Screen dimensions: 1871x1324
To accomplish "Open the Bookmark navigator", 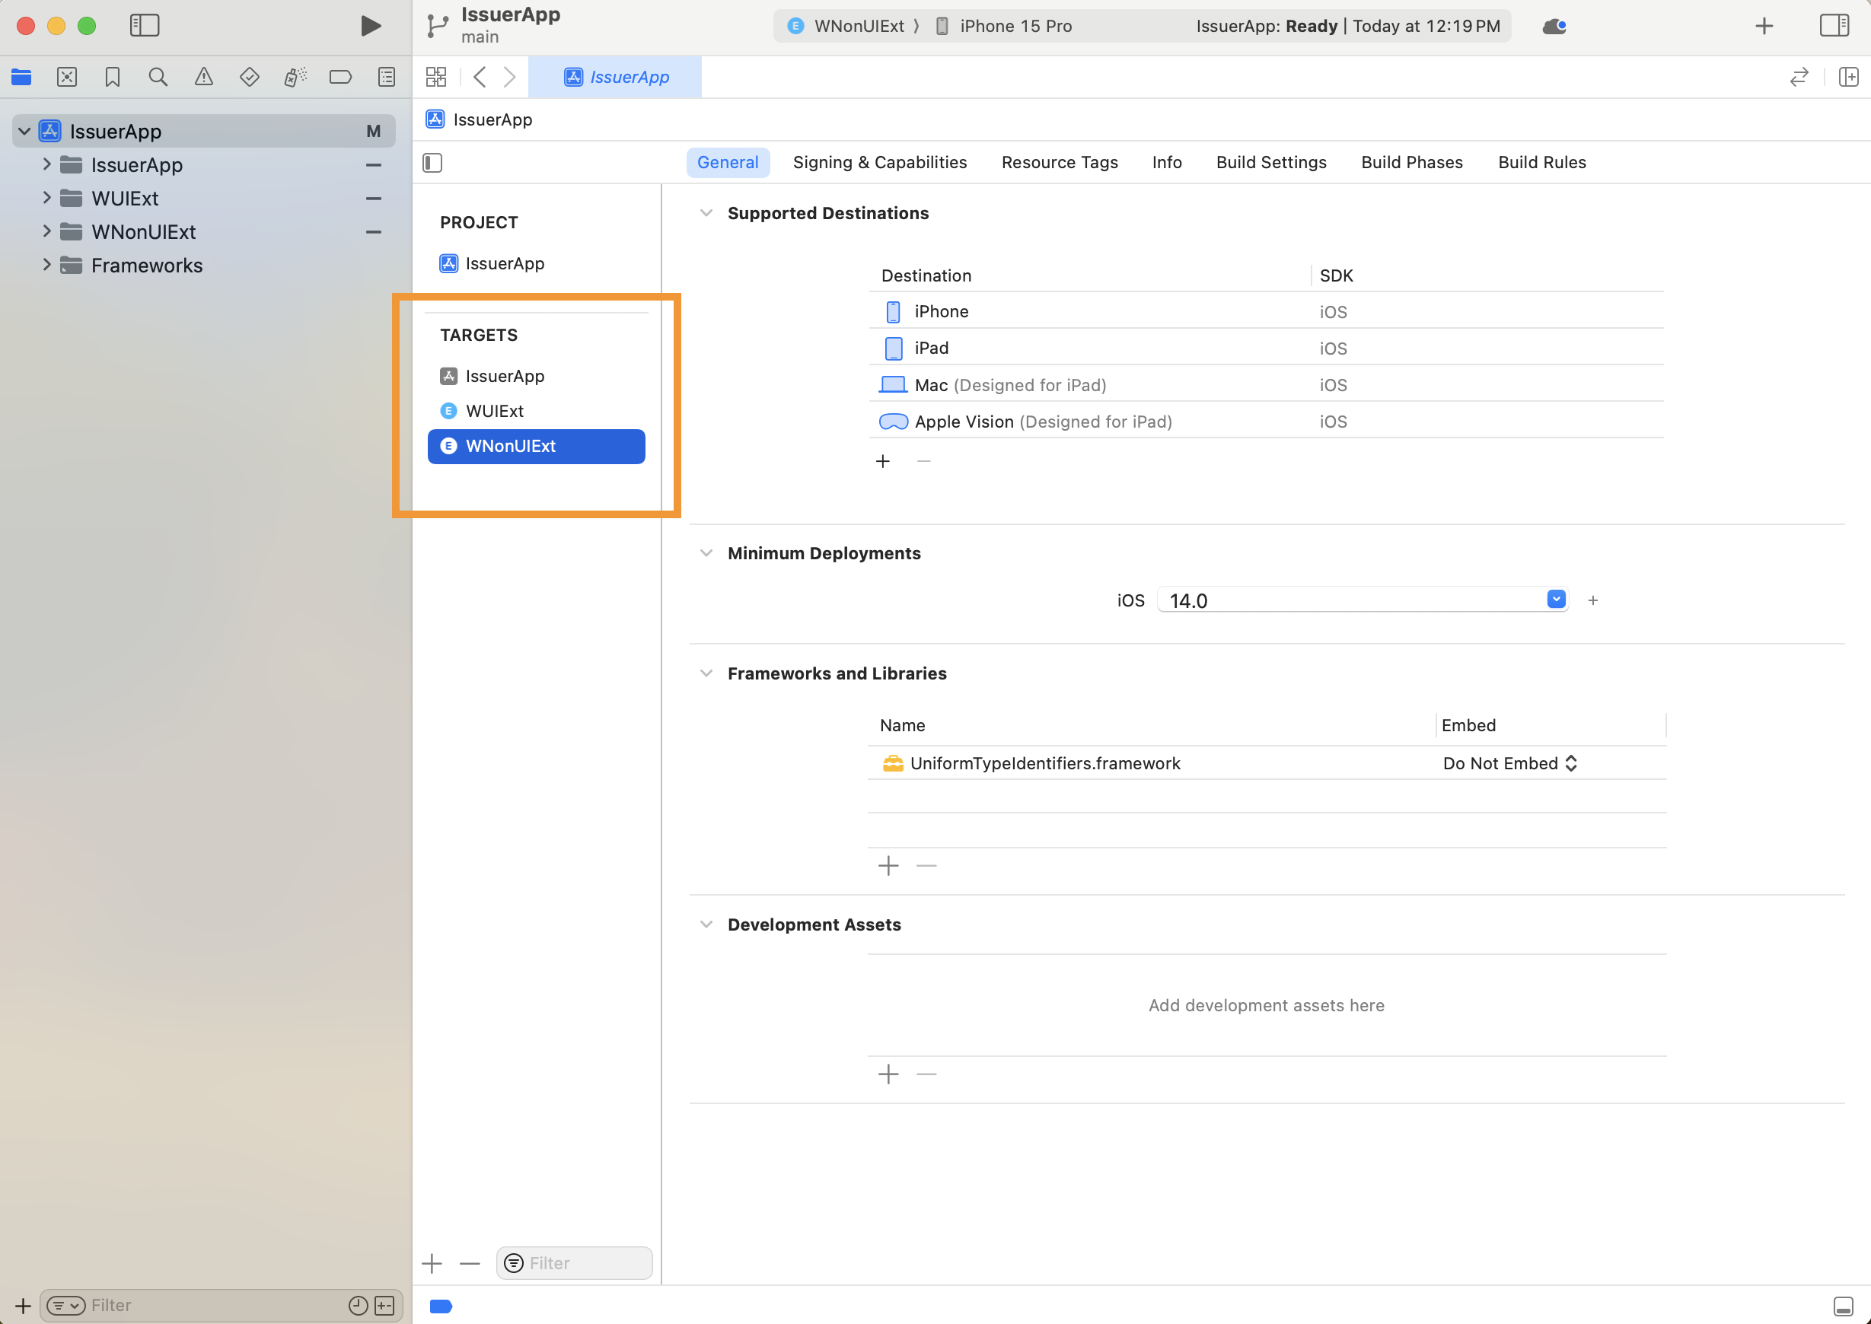I will click(113, 78).
